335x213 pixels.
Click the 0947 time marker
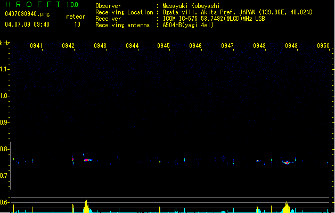coord(227,46)
